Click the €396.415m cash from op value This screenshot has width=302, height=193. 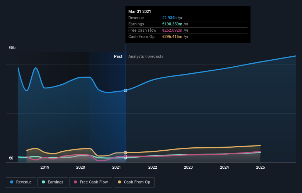(x=172, y=36)
